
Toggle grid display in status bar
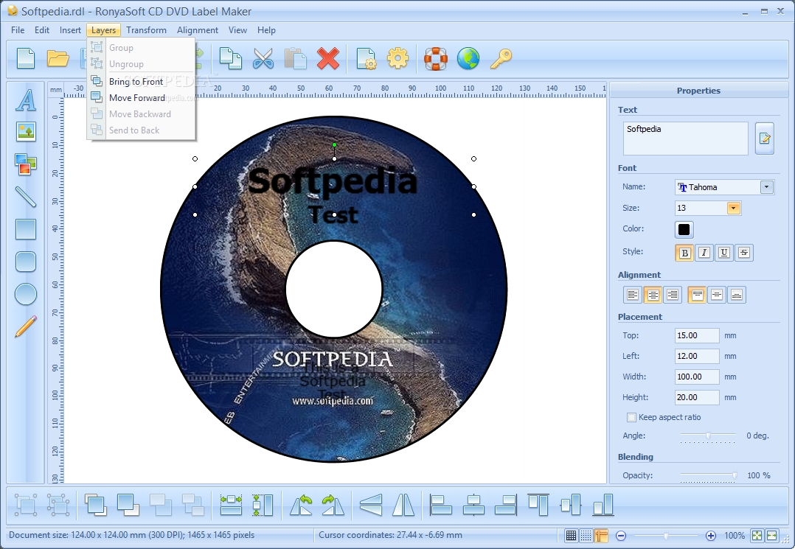571,535
